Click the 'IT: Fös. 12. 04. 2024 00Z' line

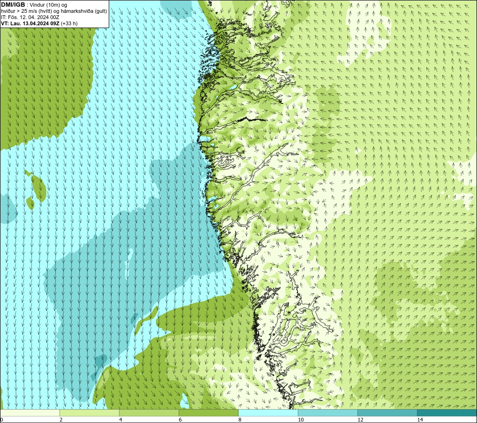[30, 17]
